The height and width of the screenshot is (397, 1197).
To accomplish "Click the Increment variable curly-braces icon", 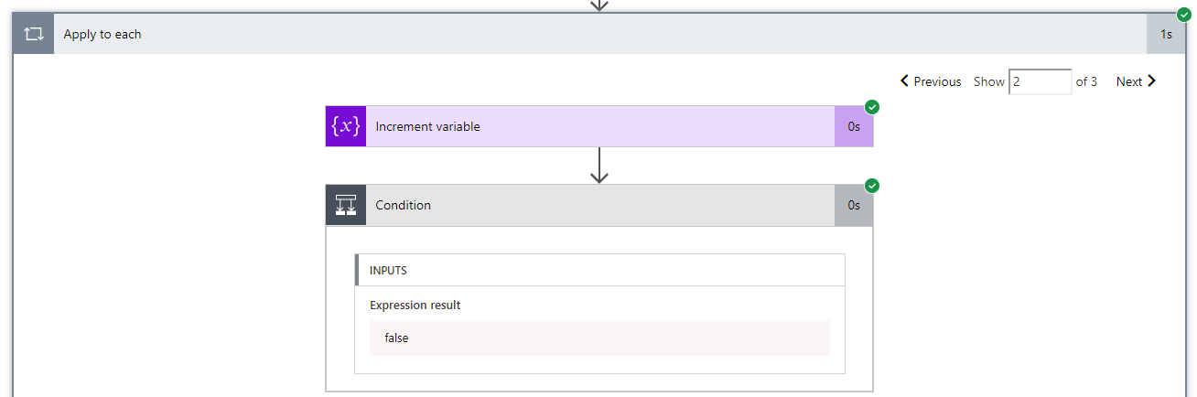I will coord(346,127).
